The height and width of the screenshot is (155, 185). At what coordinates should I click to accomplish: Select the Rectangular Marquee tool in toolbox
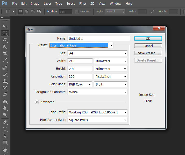coord(5,33)
